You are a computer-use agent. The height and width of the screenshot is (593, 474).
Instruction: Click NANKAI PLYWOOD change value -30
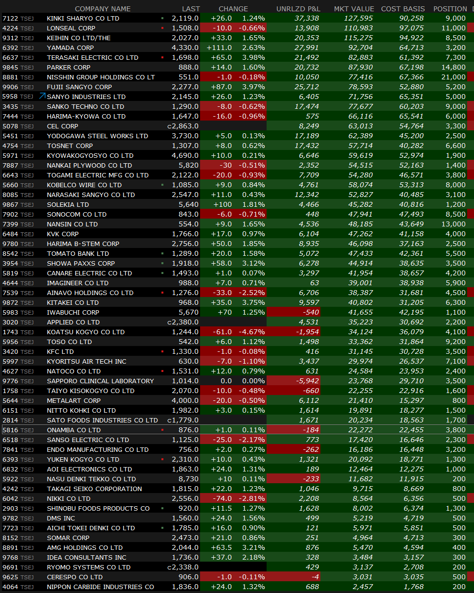pos(226,165)
